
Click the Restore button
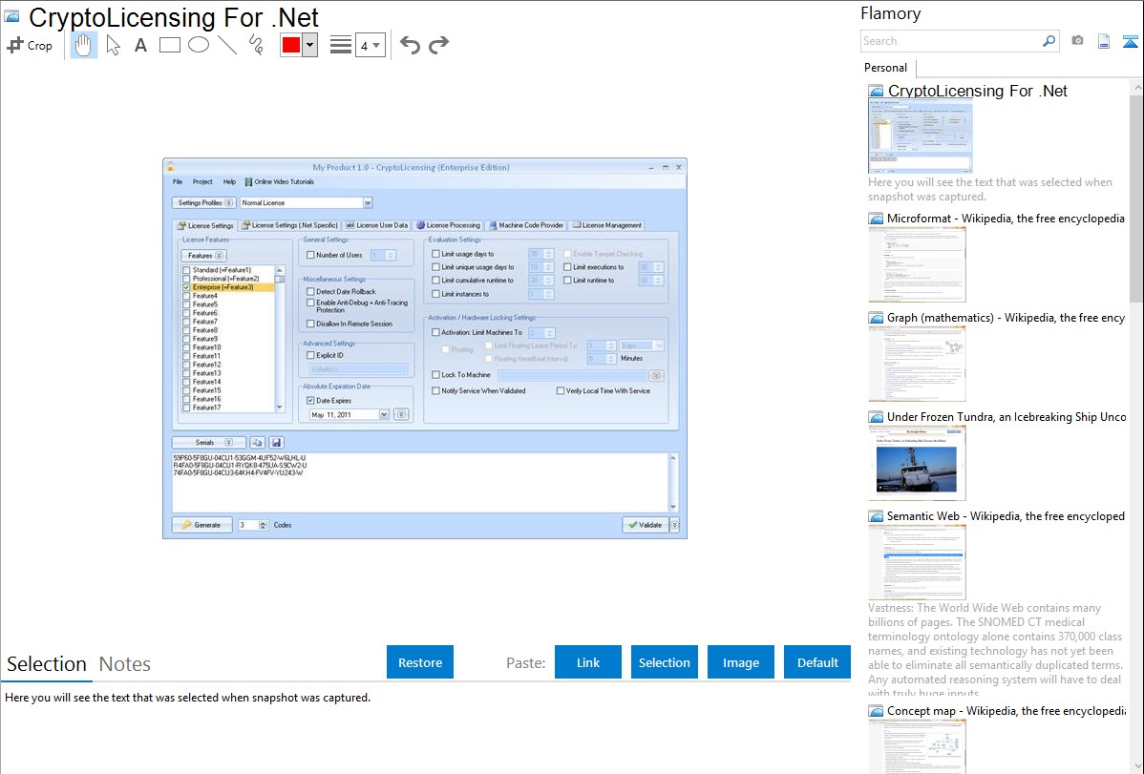point(420,662)
